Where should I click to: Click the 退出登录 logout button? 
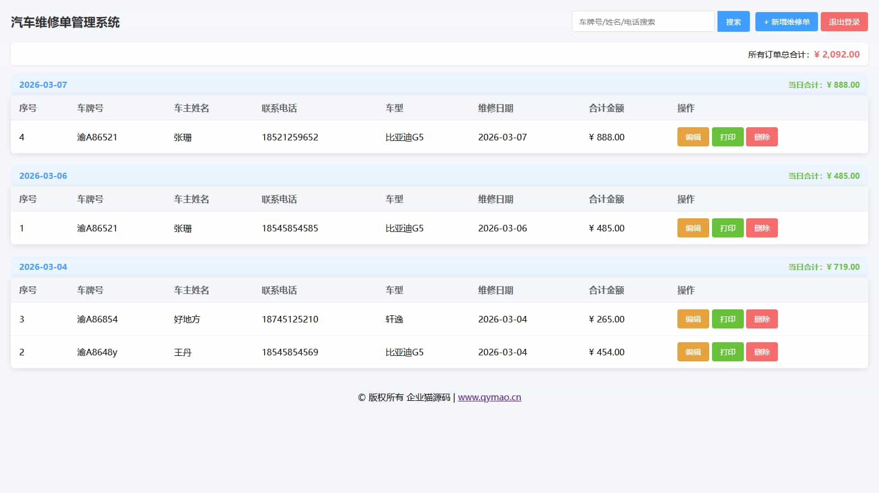[x=844, y=22]
